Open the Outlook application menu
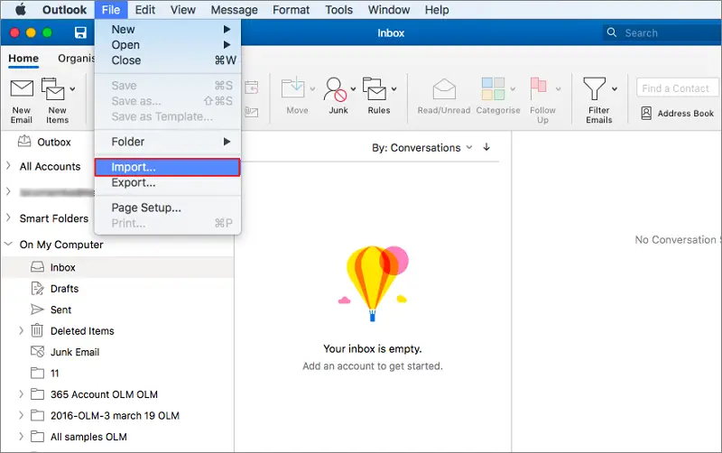This screenshot has width=722, height=453. [64, 10]
